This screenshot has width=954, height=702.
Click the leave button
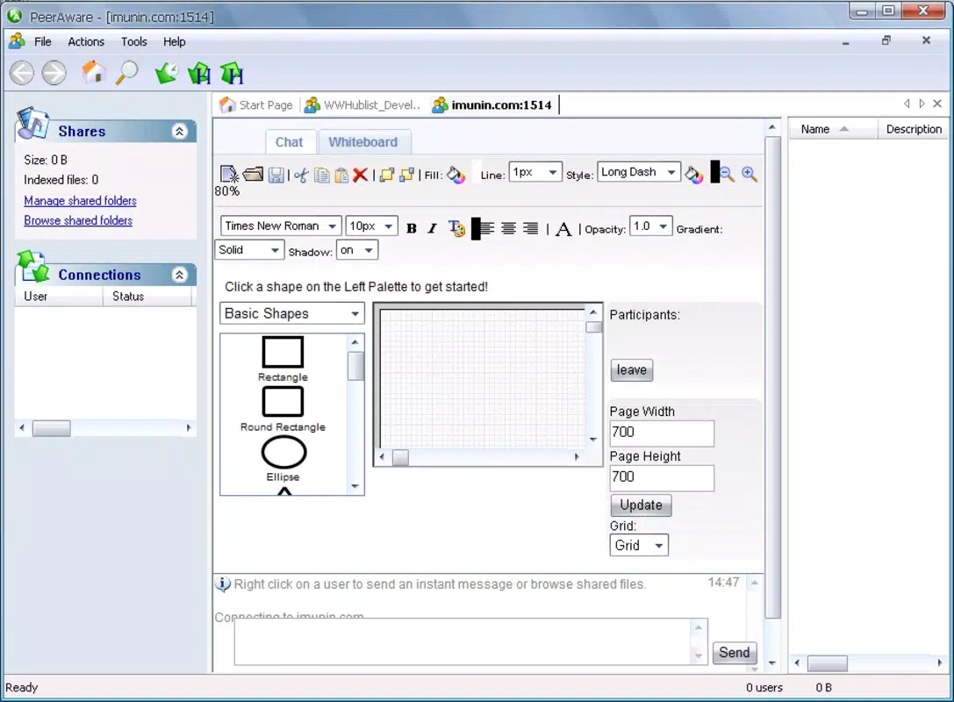(632, 369)
